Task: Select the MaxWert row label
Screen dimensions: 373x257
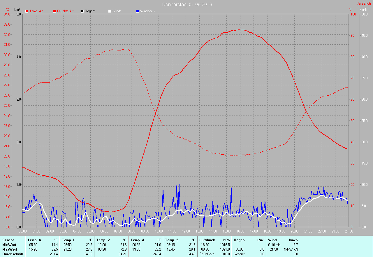Action: coord(10,249)
